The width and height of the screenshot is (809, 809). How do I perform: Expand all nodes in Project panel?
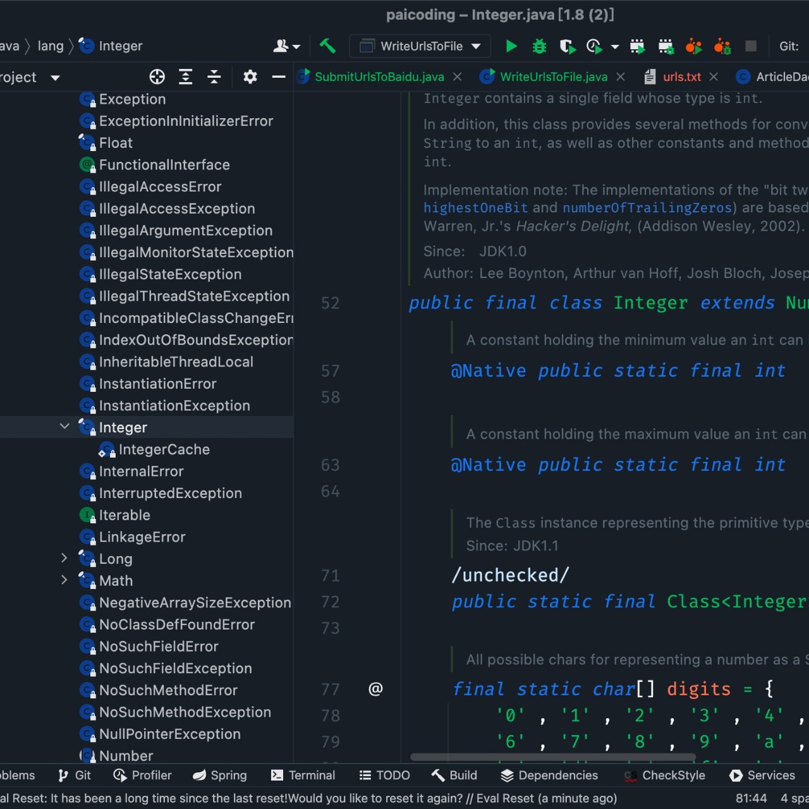pyautogui.click(x=186, y=77)
